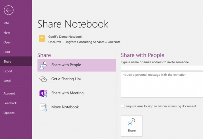Click the yellow notebook icon
203x139 pixels.
[42, 39]
